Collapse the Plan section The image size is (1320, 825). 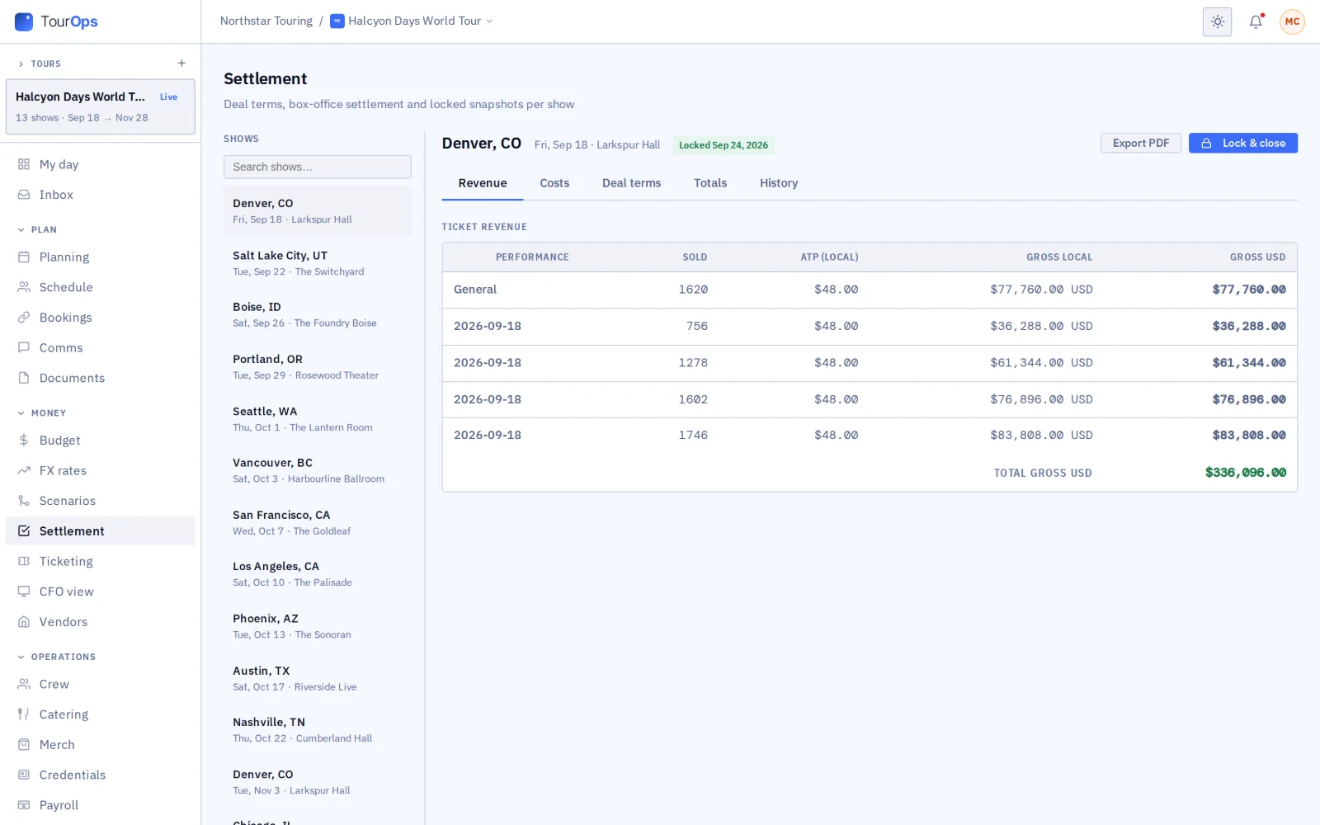point(21,229)
